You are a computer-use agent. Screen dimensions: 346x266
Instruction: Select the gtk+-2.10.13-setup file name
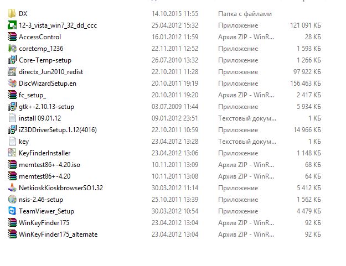(47, 107)
